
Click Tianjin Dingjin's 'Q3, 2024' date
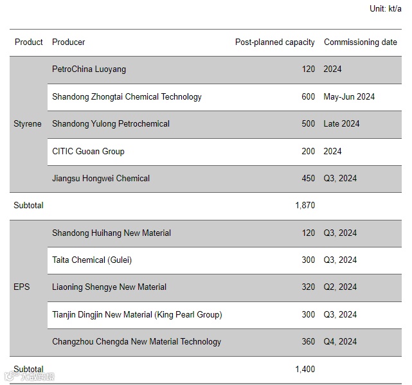340,315
